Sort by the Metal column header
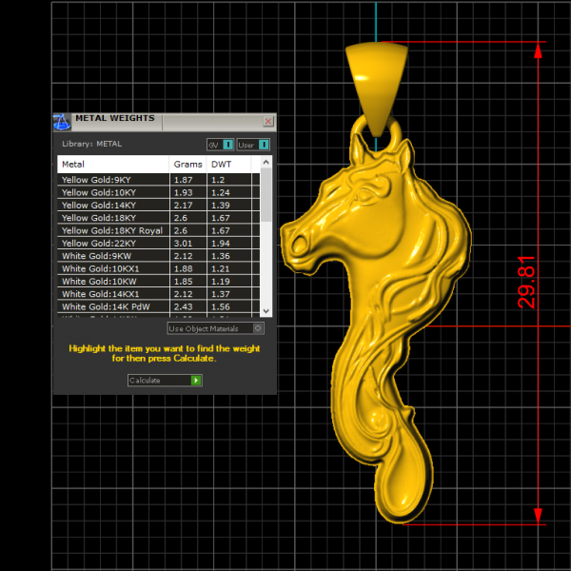The image size is (571, 571). coord(112,165)
